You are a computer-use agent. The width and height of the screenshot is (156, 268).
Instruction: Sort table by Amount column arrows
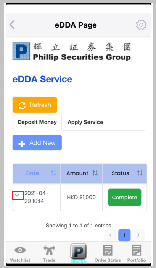coord(95,173)
